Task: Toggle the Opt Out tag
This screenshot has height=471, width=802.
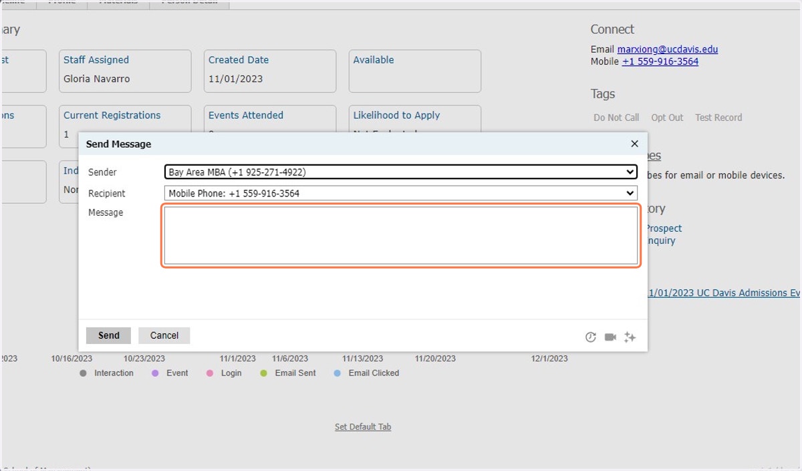Action: pos(667,118)
